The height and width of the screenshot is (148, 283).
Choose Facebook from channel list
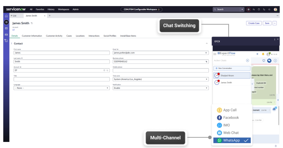(231, 118)
